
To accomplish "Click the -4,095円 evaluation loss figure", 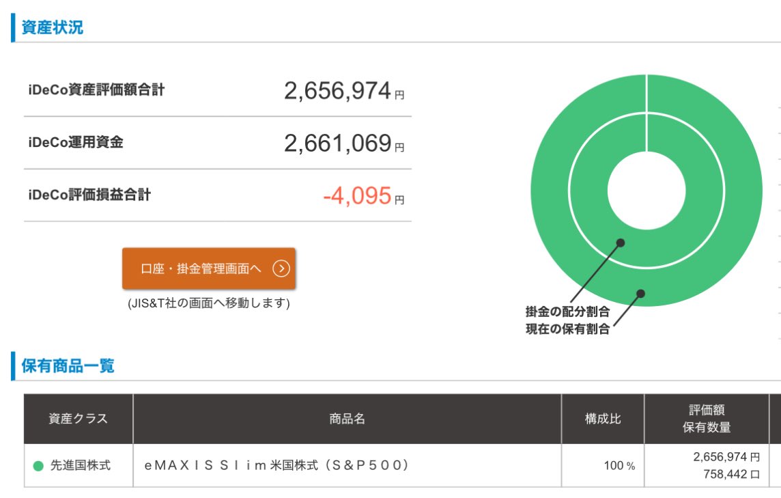I will click(x=364, y=195).
